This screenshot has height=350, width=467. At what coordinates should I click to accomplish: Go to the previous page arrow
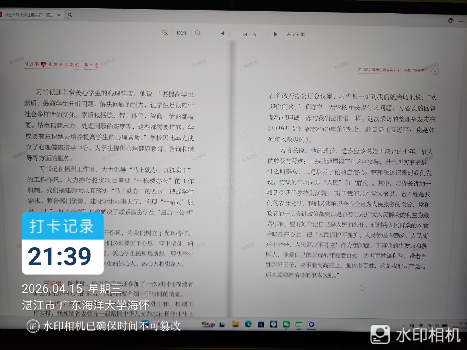click(x=223, y=33)
